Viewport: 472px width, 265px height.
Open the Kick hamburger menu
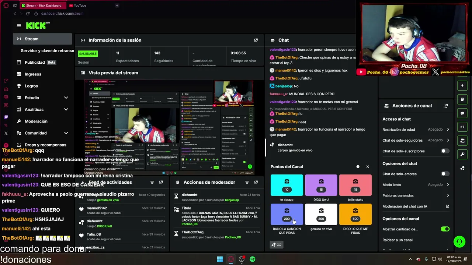tap(19, 25)
